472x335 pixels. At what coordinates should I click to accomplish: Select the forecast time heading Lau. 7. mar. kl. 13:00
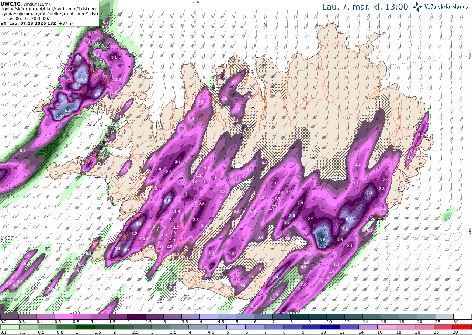[365, 7]
